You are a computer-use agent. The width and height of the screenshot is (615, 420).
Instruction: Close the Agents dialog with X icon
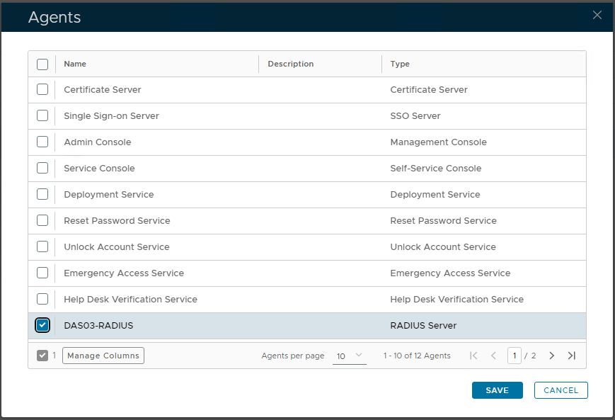coord(597,15)
